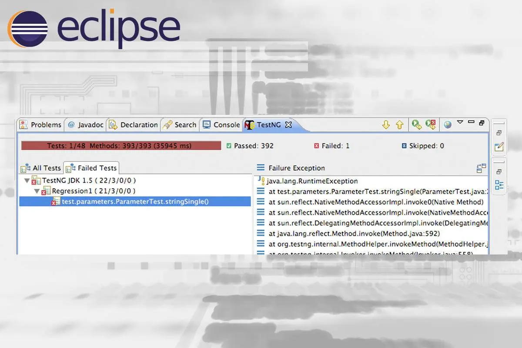This screenshot has height=348, width=522.
Task: Select the NativeMethodAccessorImpl.invoke0 stack line
Action: [x=371, y=202]
